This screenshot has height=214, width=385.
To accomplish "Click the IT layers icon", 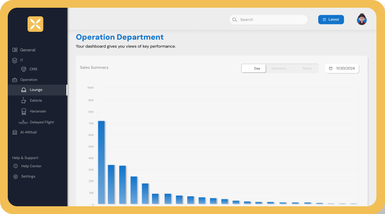I will (x=15, y=60).
